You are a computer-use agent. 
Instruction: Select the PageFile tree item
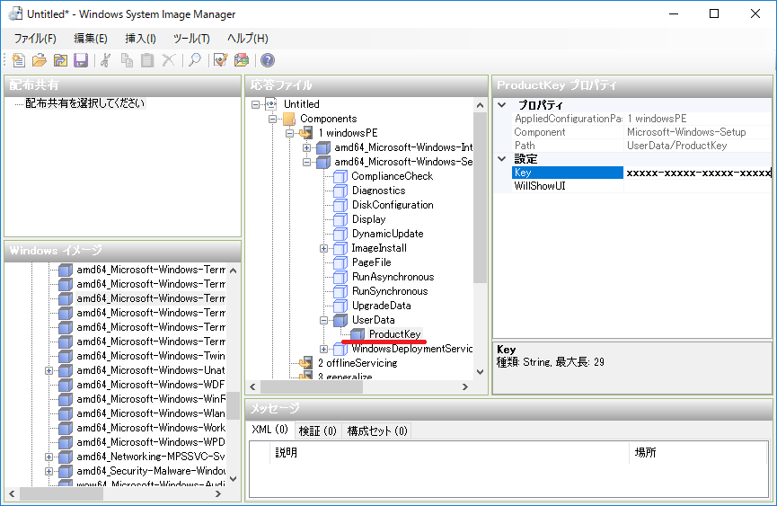tap(372, 262)
